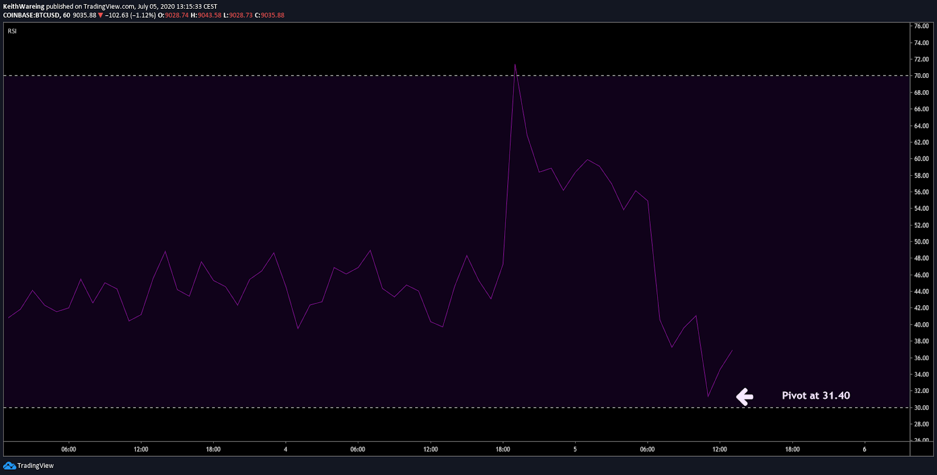Click the 60.00 value on RSI scale
937x475 pixels.
[x=921, y=159]
